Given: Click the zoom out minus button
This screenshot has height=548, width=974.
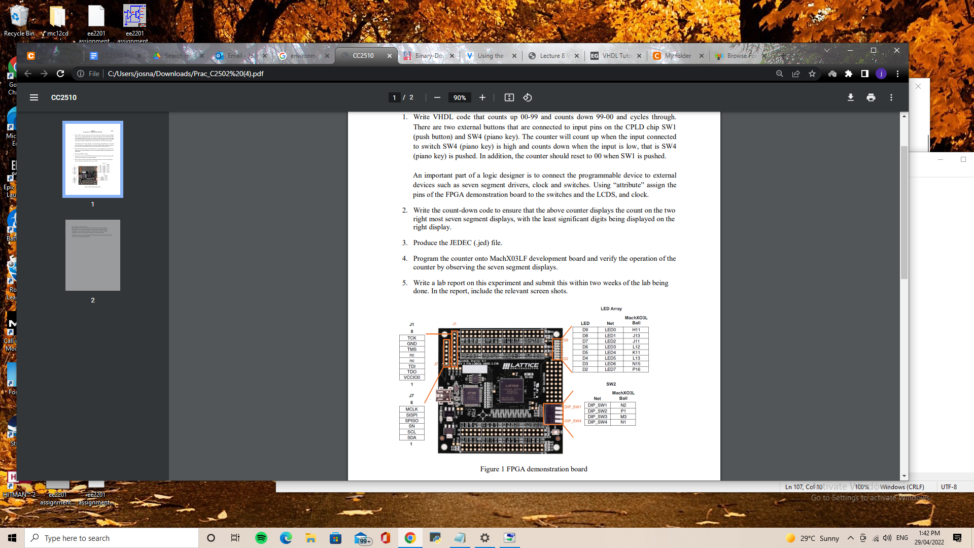Looking at the screenshot, I should (437, 97).
